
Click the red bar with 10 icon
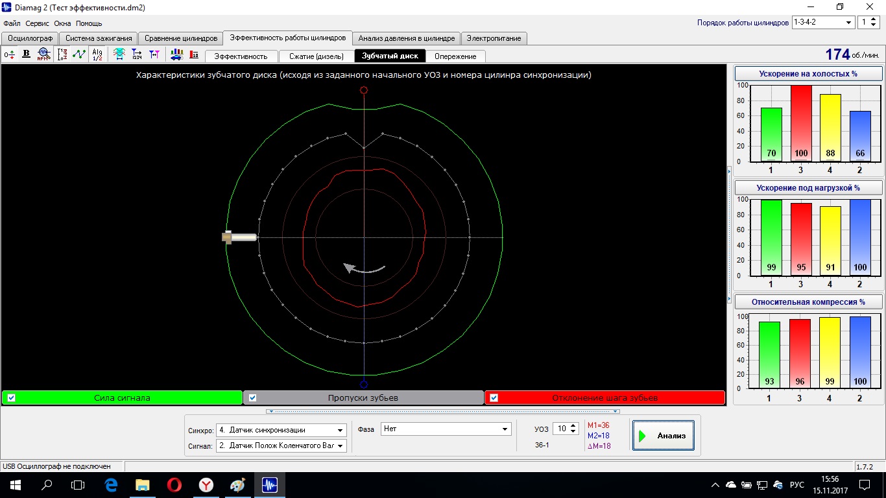pyautogui.click(x=194, y=54)
